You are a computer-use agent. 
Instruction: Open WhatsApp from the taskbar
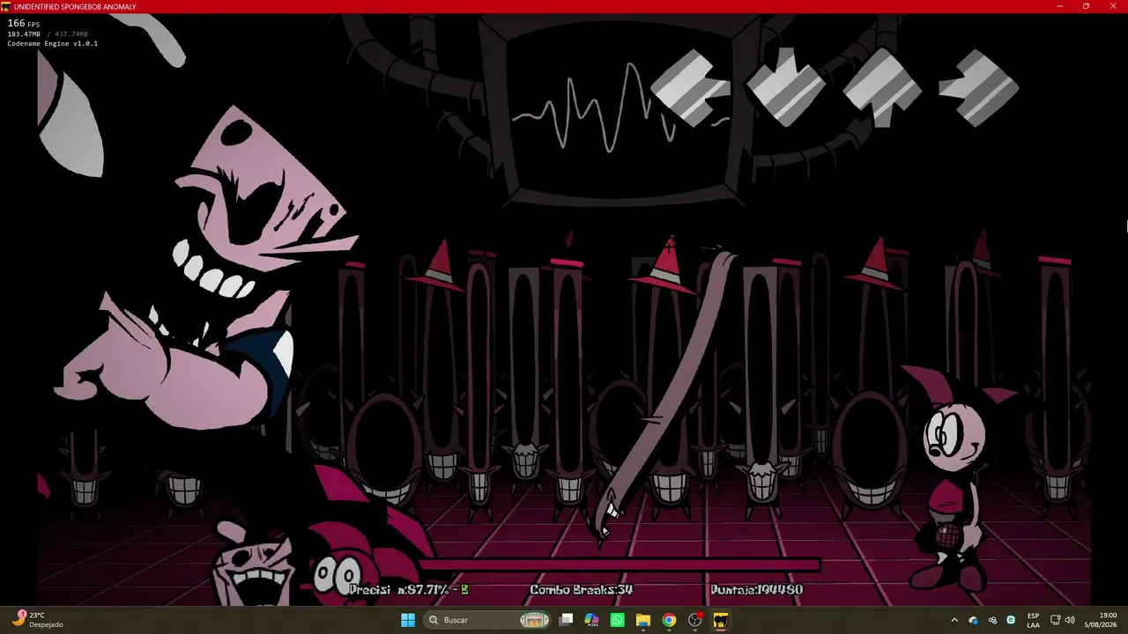pos(617,620)
